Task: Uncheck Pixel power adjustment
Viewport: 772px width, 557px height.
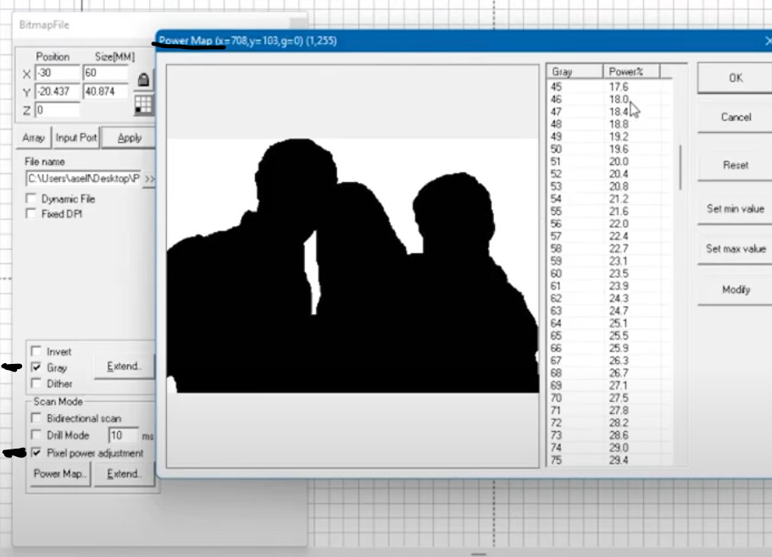Action: tap(36, 453)
